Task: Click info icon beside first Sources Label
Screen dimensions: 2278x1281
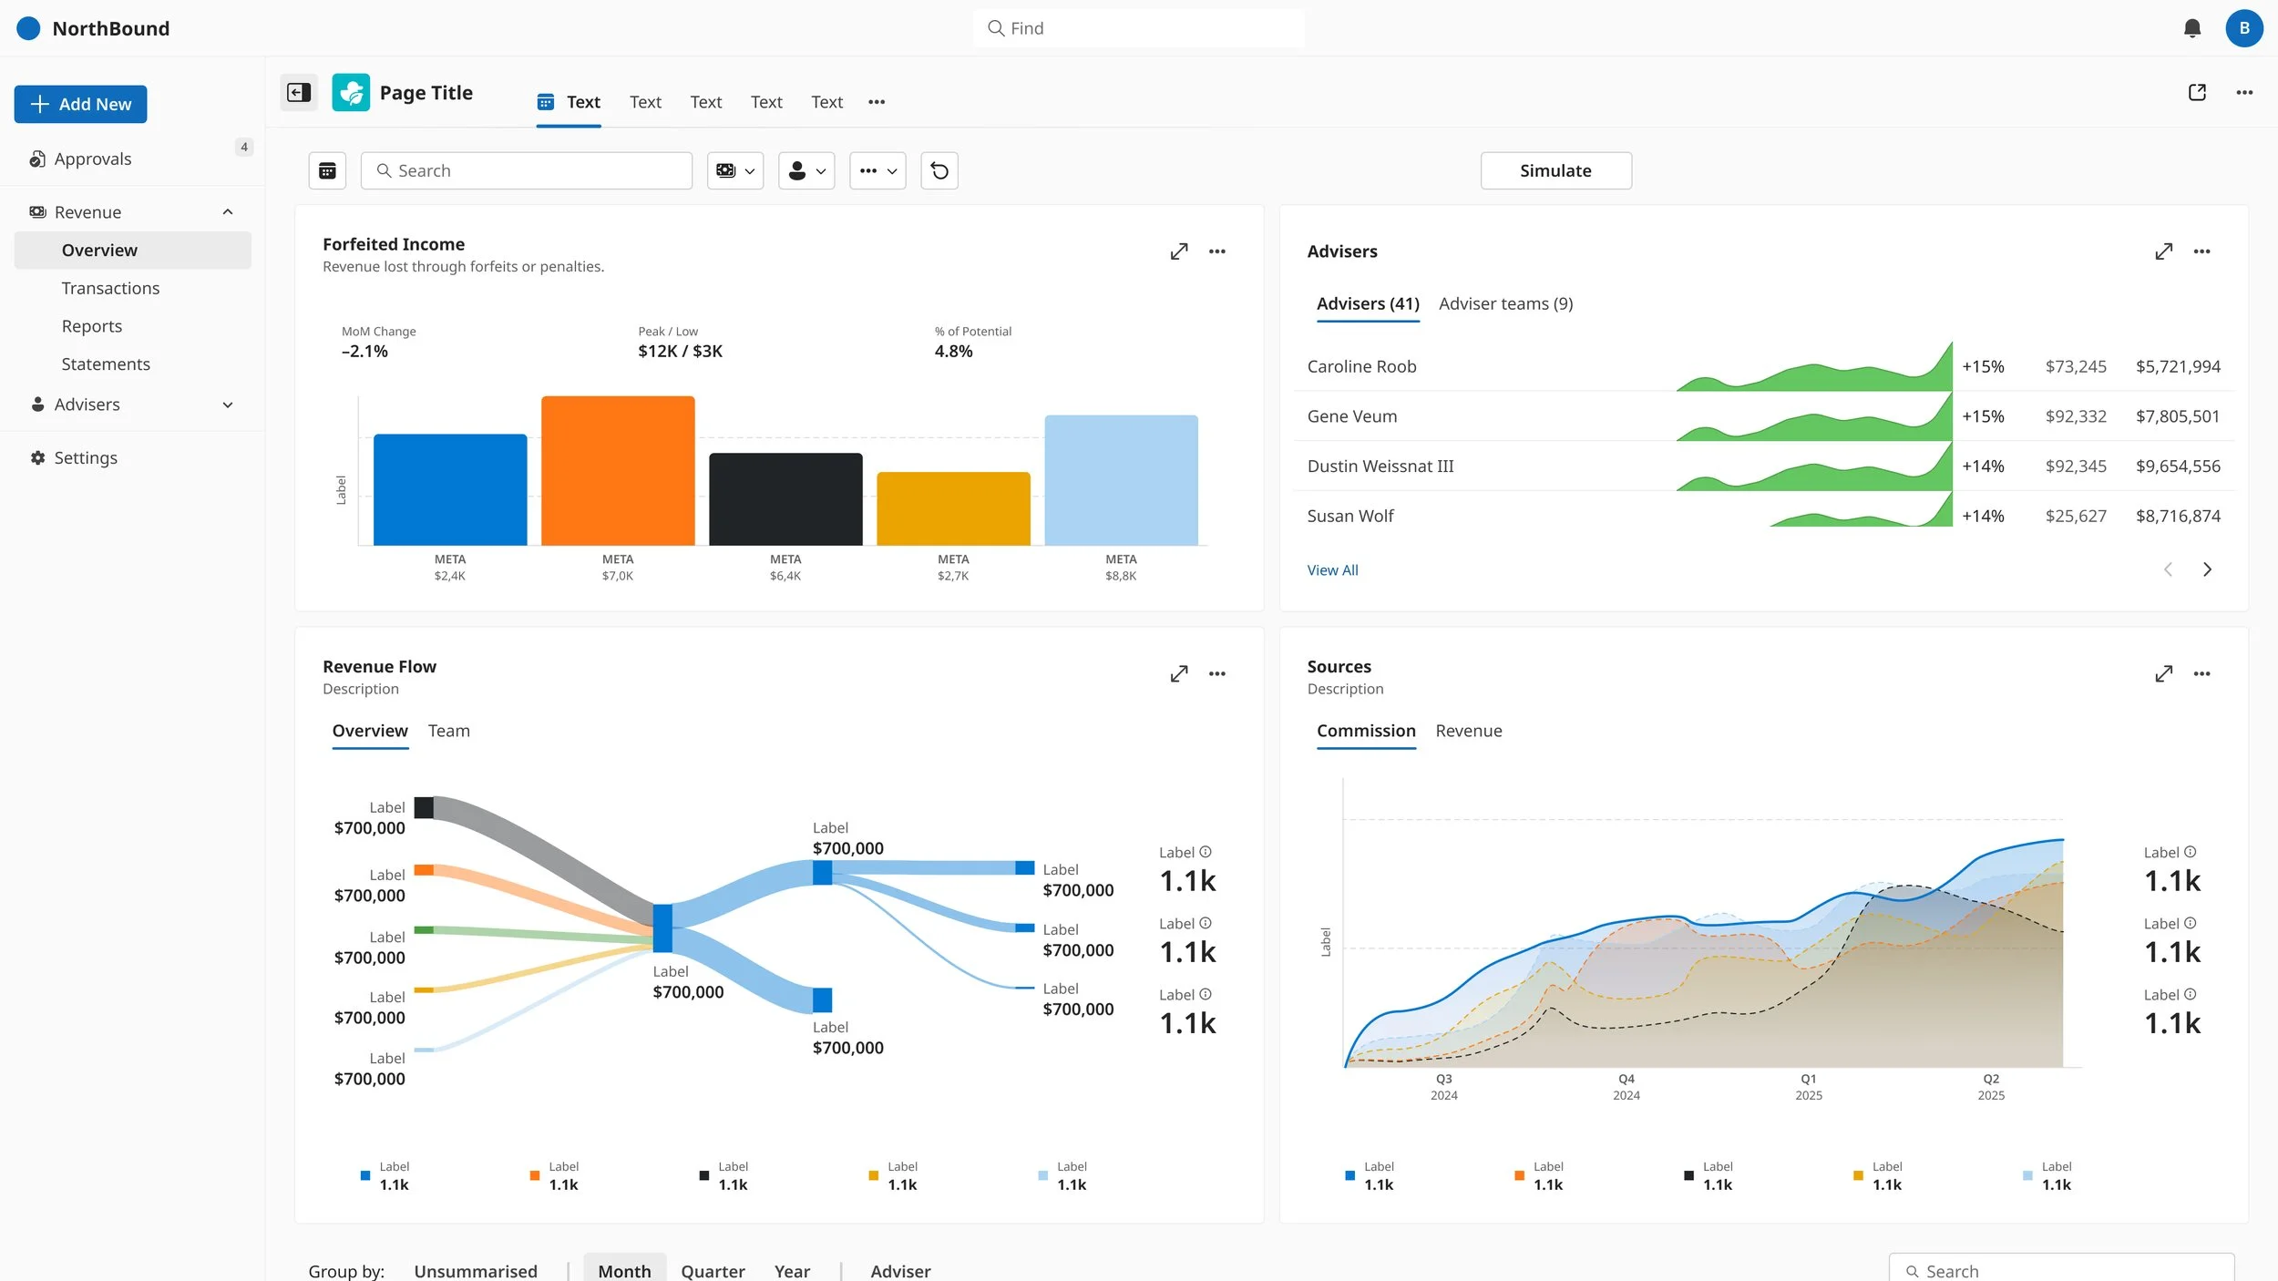Action: (2191, 852)
